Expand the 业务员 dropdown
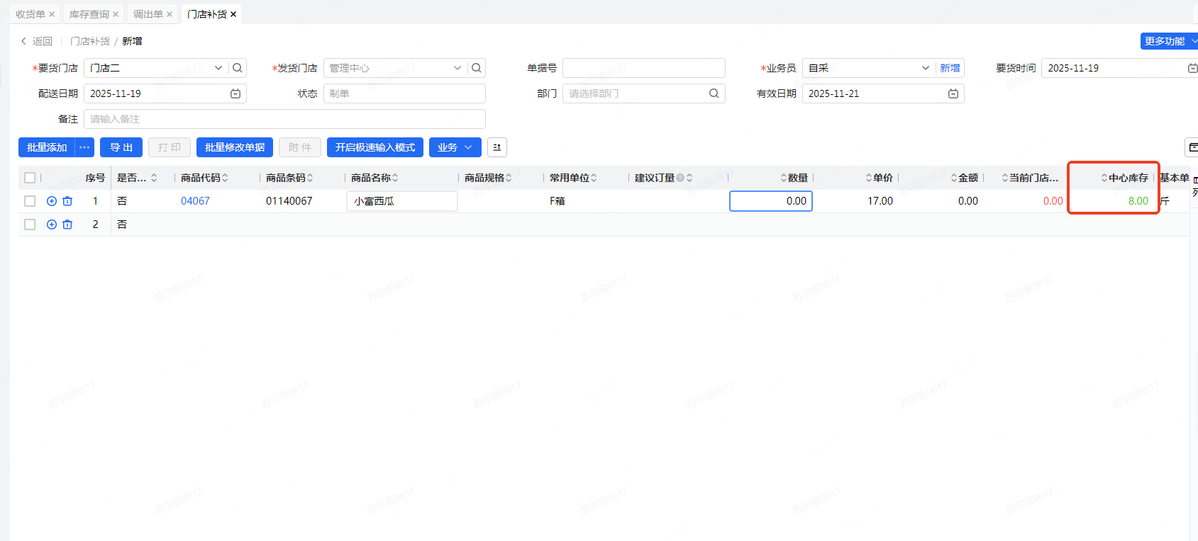Screen dimensions: 1198x541 [x=926, y=68]
